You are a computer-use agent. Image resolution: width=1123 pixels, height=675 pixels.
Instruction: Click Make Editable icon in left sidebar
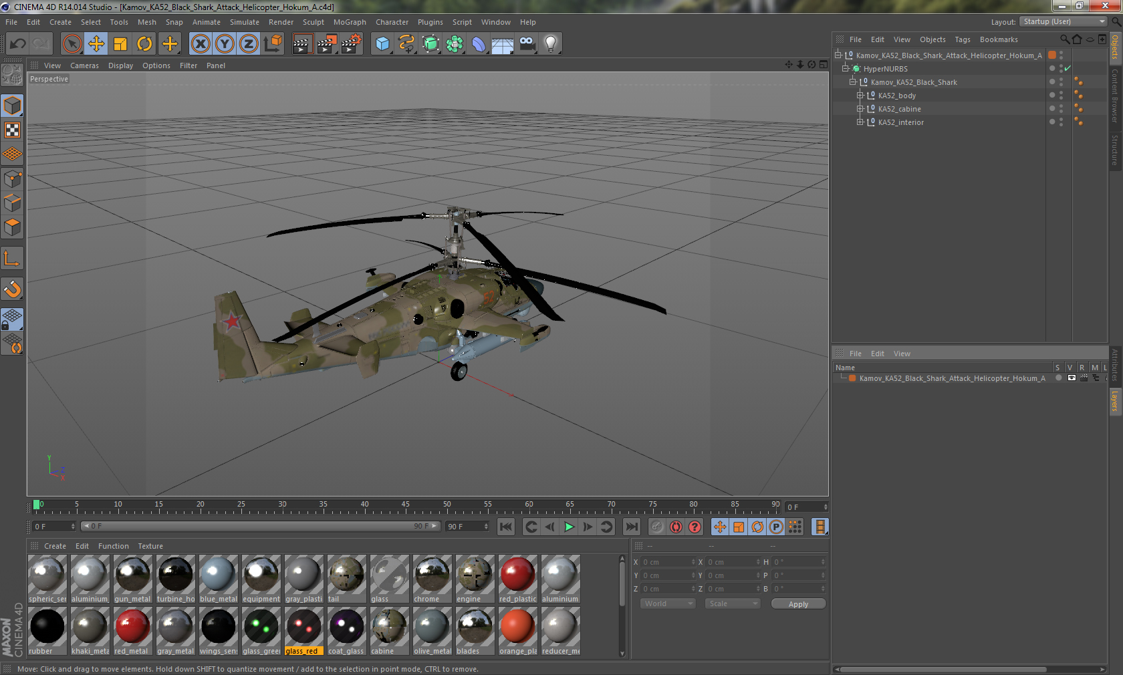pos(12,74)
